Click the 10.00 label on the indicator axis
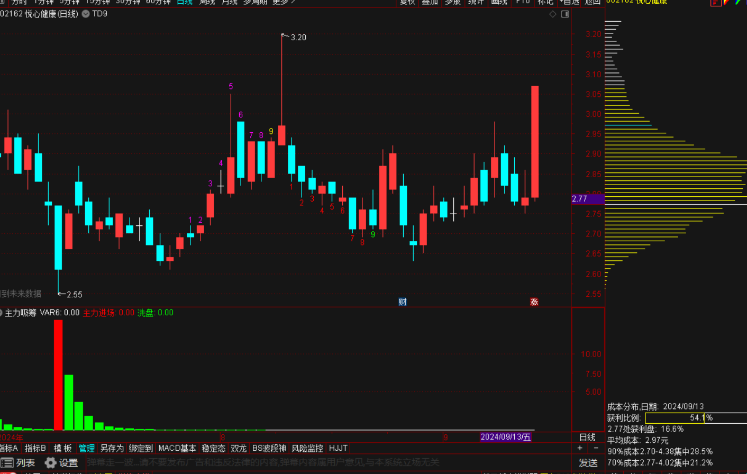The height and width of the screenshot is (474, 747). (591, 354)
